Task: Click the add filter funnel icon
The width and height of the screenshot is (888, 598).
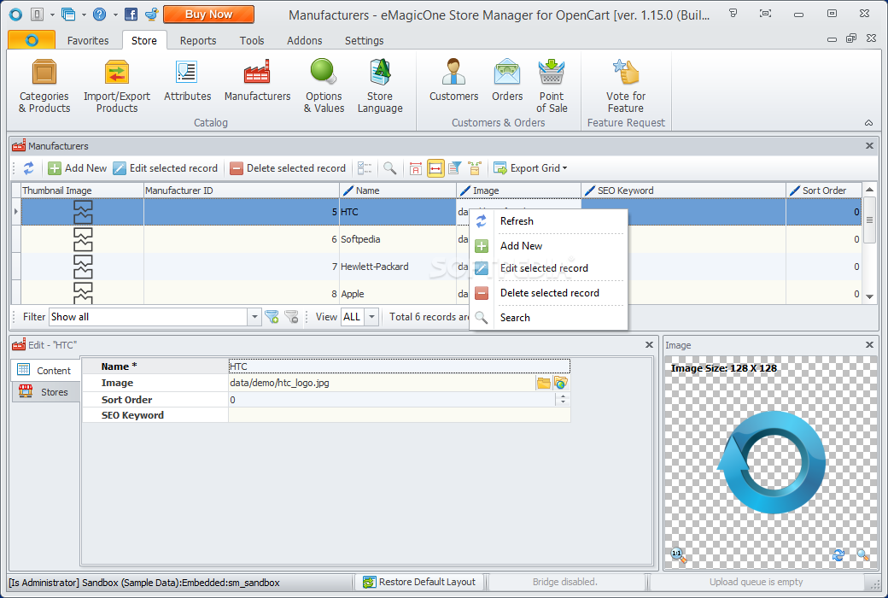Action: [x=272, y=317]
